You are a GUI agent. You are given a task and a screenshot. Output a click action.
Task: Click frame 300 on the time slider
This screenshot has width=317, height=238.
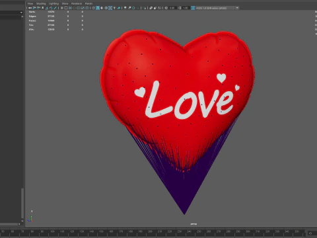click(x=248, y=231)
